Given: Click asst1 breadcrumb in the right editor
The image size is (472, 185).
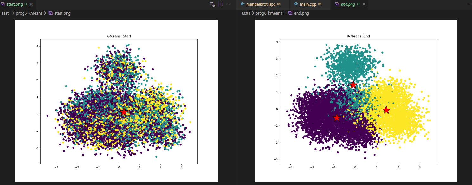Looking at the screenshot, I should 246,13.
